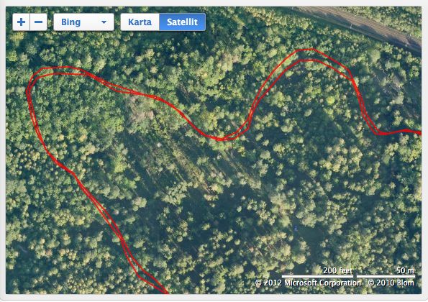The height and width of the screenshot is (302, 428).
Task: Select the Satellit view toggle
Action: (182, 22)
